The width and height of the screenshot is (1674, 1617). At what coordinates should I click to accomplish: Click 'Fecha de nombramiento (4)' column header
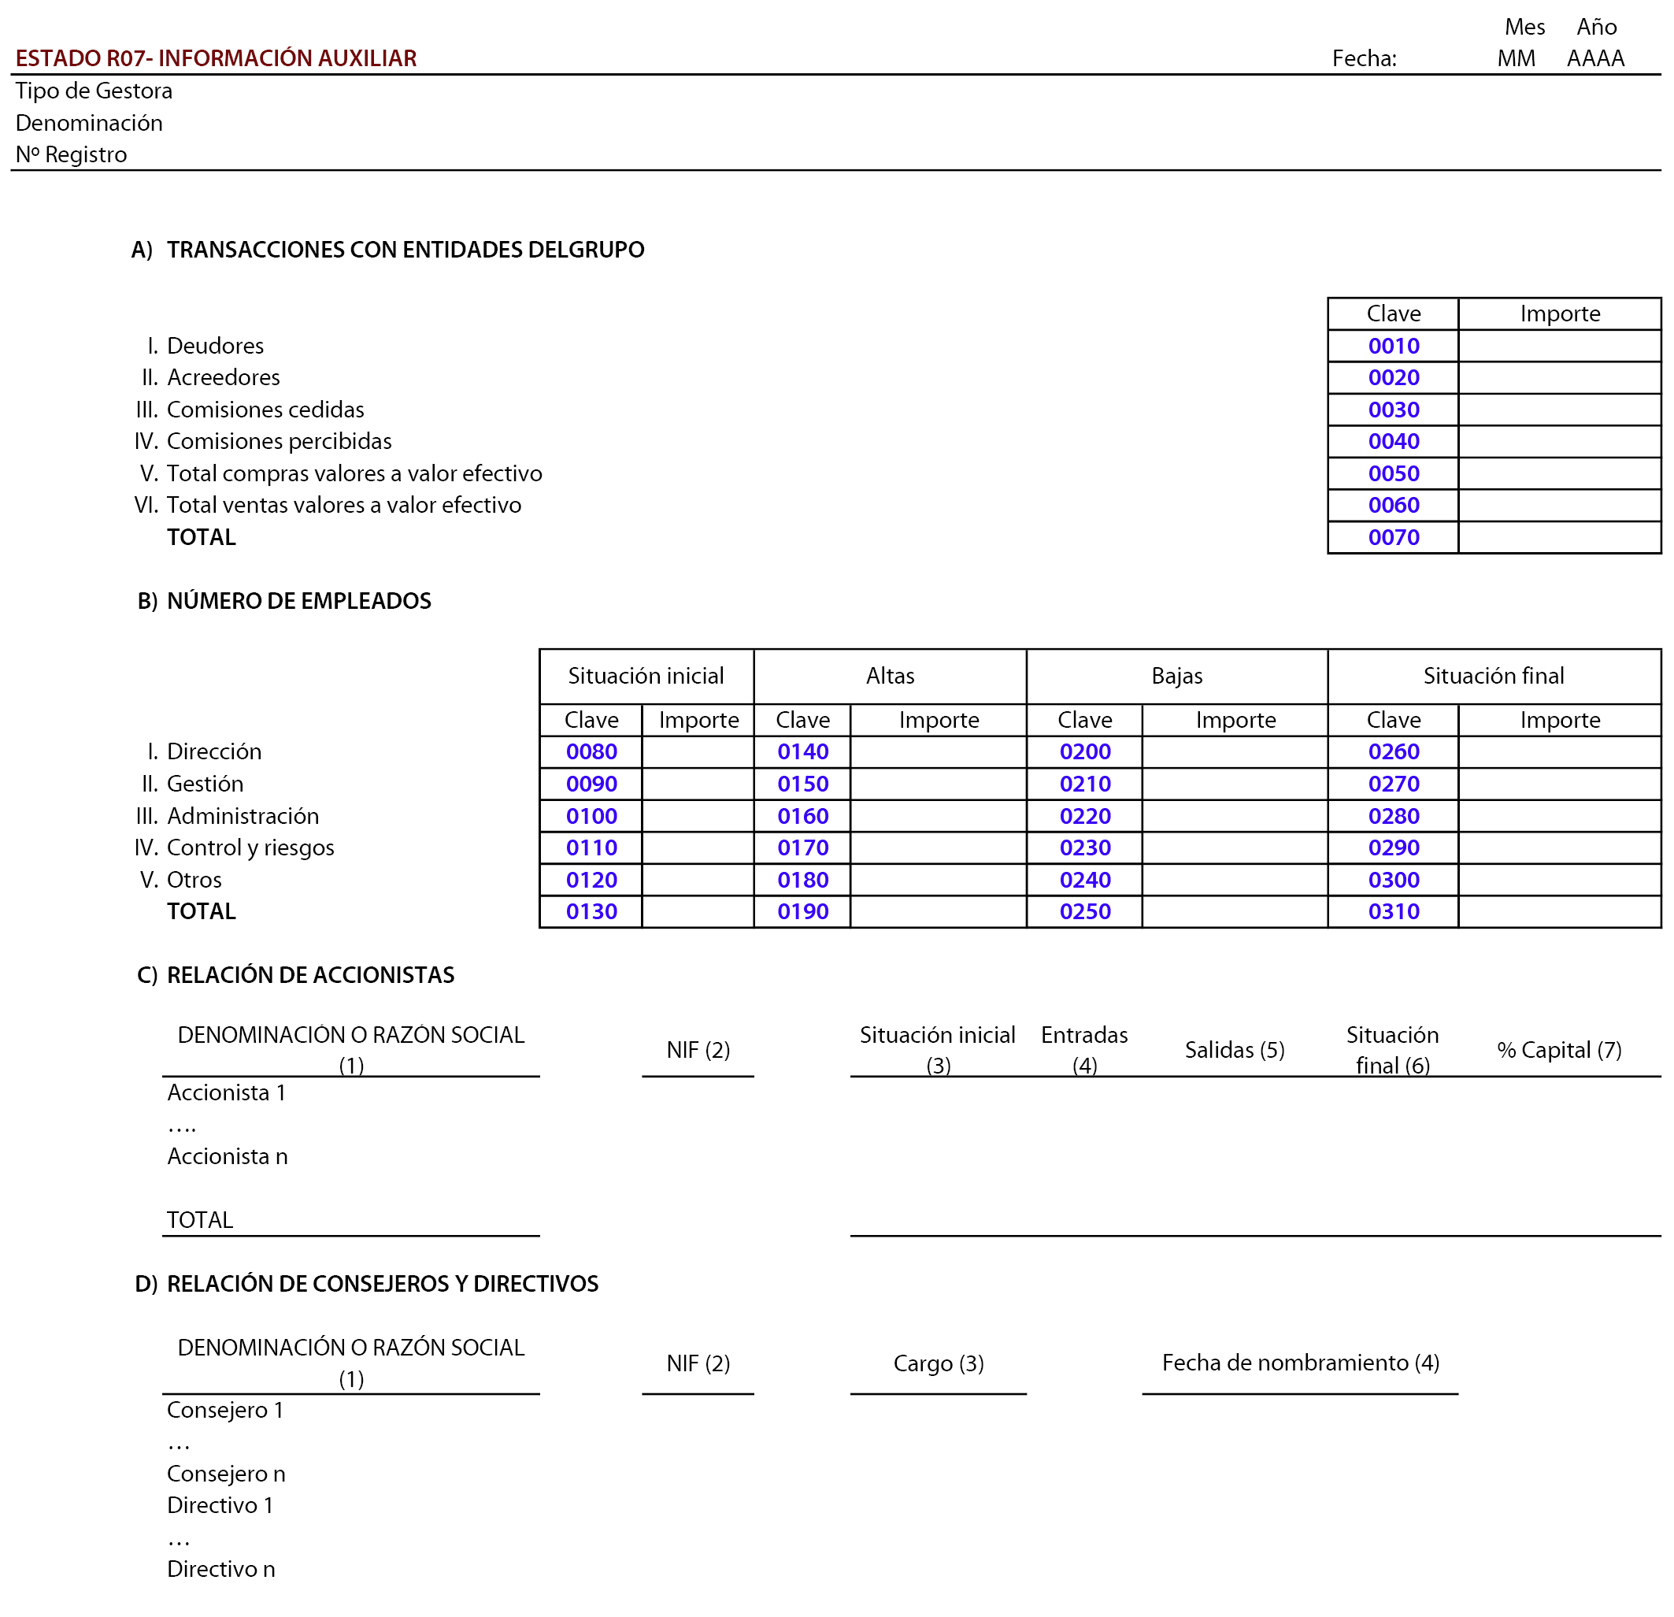(x=1300, y=1363)
